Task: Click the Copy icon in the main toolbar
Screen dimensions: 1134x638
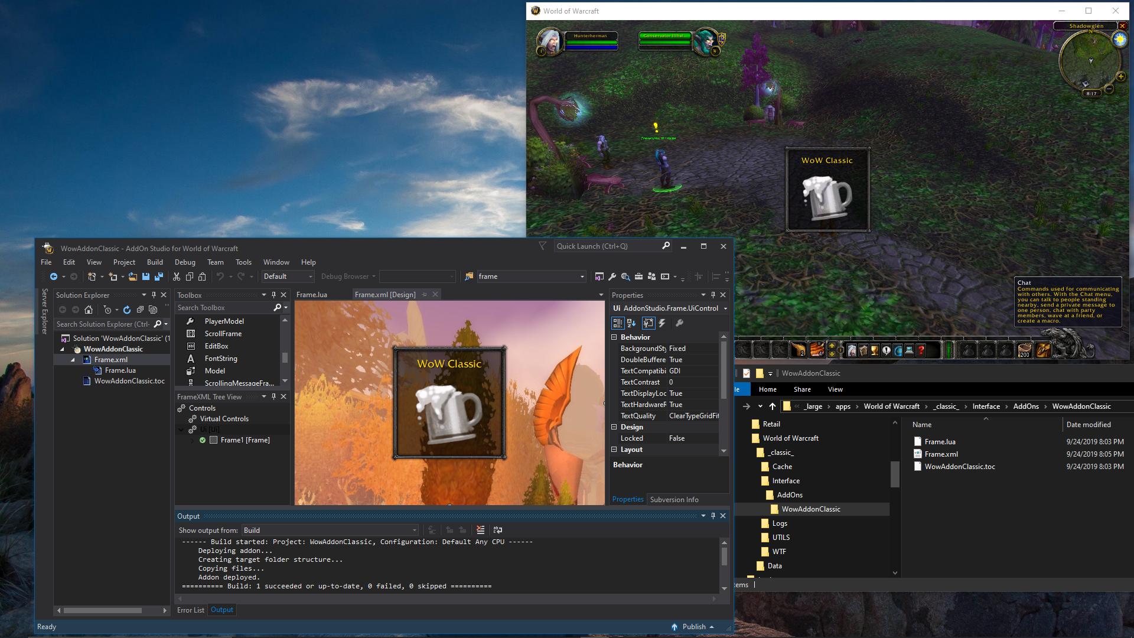Action: point(190,276)
